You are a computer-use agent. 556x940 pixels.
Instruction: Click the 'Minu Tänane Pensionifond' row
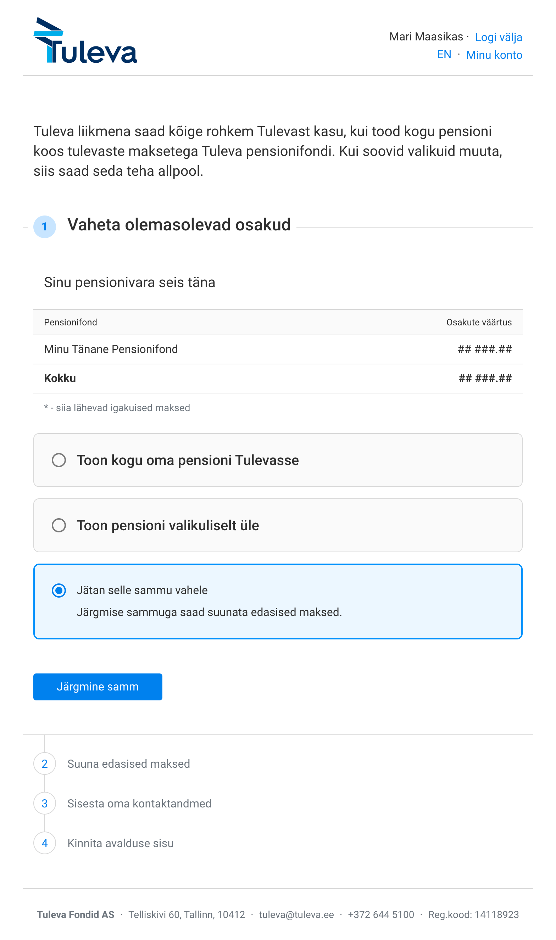pyautogui.click(x=278, y=349)
